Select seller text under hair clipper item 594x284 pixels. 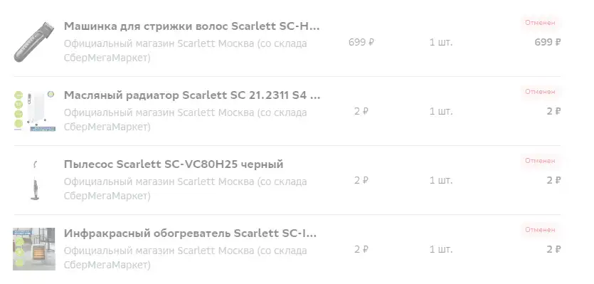(185, 51)
